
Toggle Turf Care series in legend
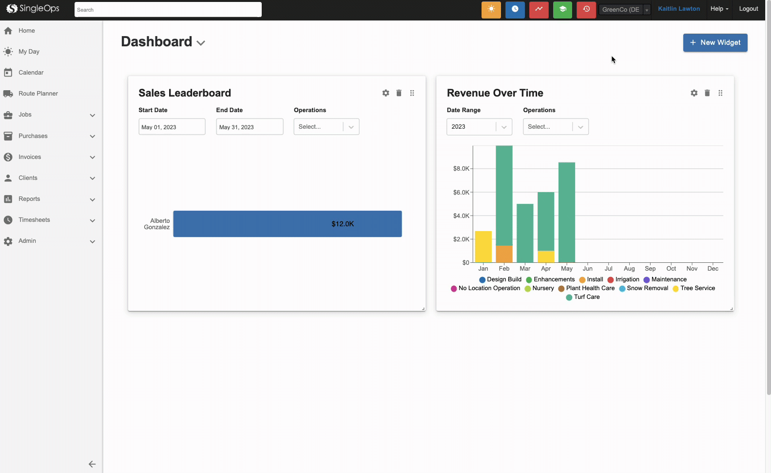(583, 297)
